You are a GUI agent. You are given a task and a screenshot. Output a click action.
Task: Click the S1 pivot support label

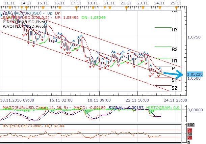174,80
